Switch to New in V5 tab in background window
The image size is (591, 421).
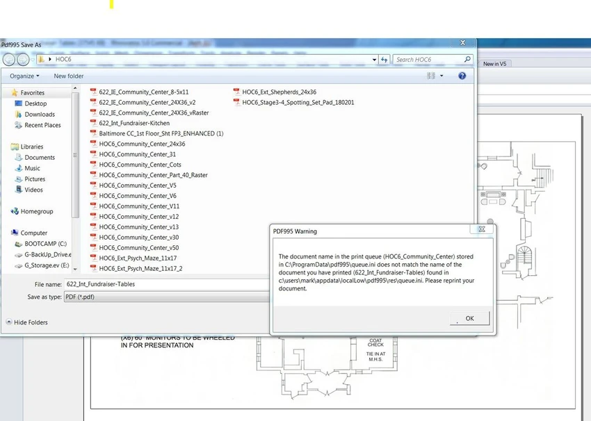click(494, 64)
